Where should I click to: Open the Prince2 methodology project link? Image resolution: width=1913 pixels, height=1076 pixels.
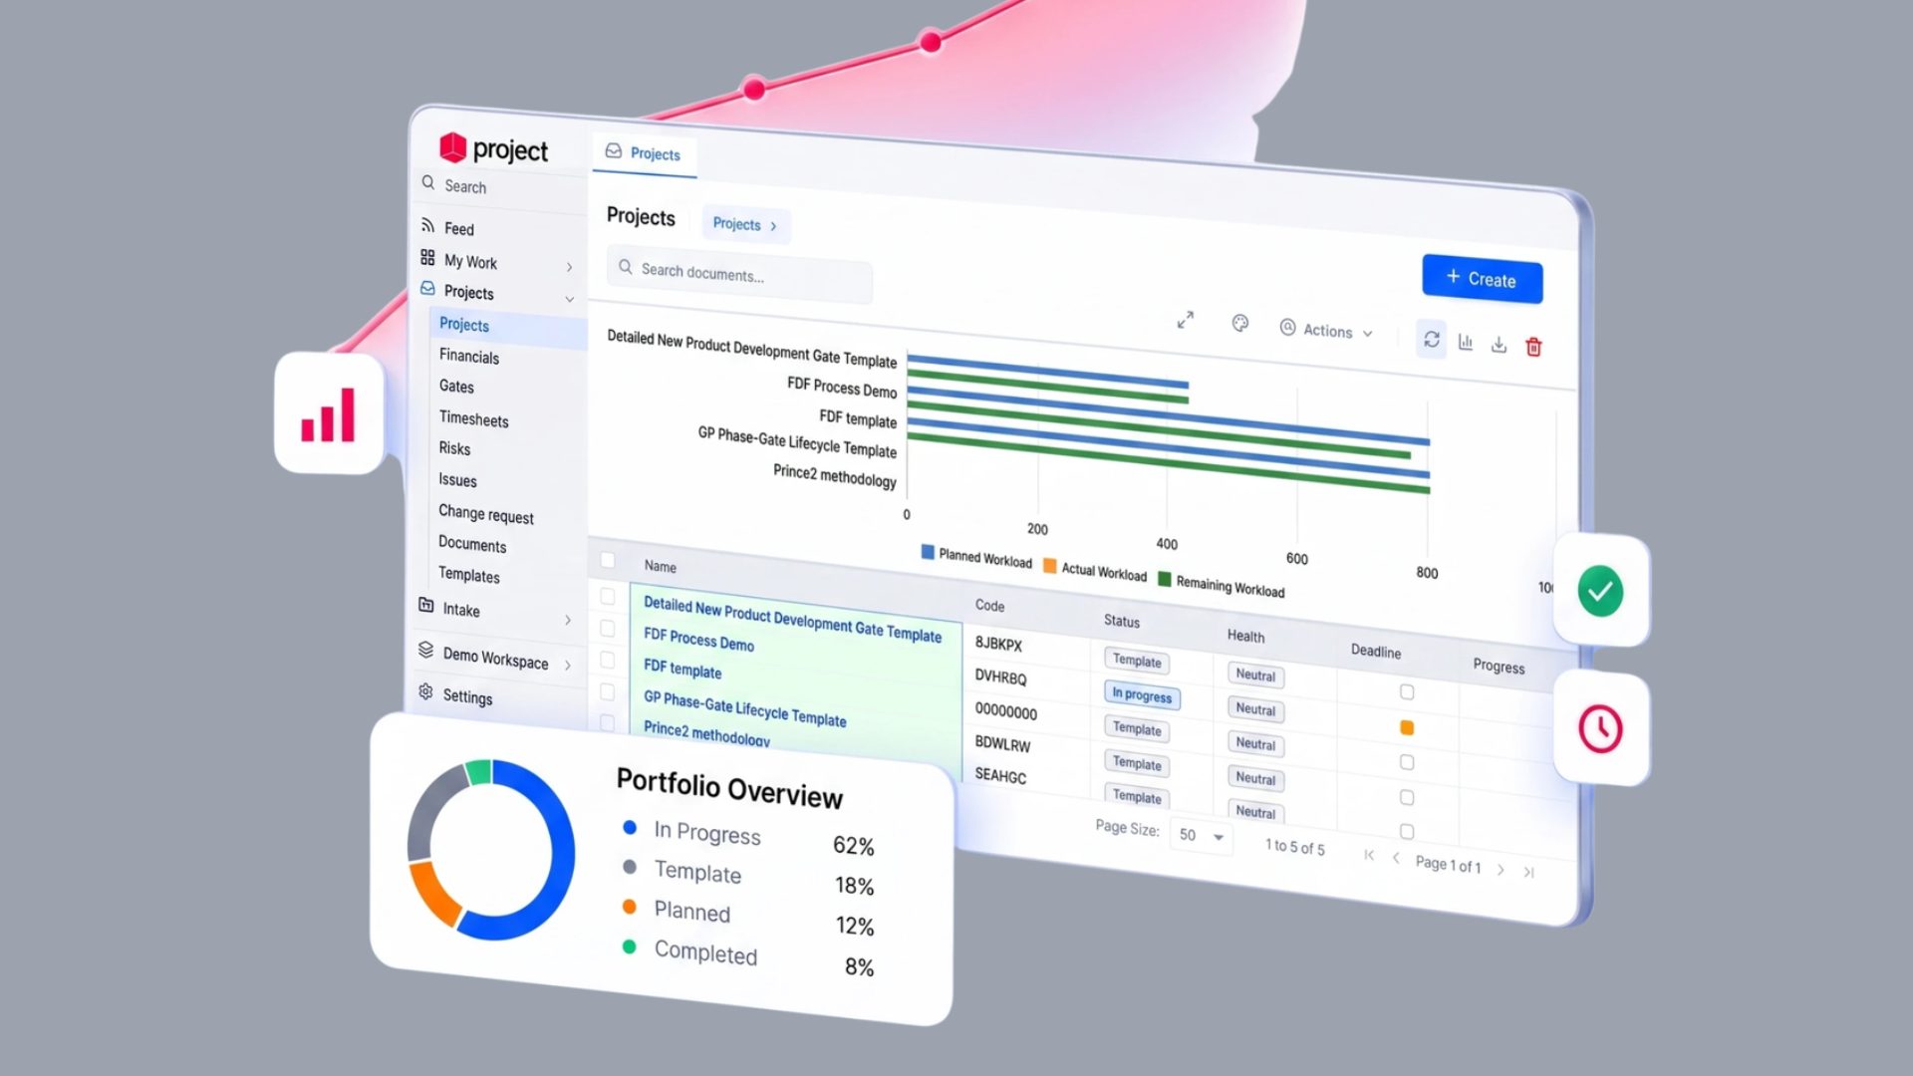tap(706, 732)
